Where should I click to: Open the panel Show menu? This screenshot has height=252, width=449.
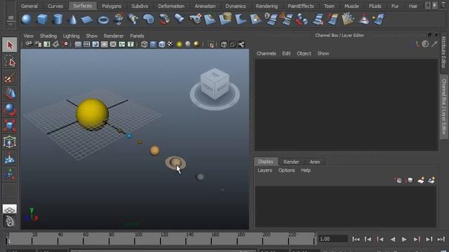92,36
